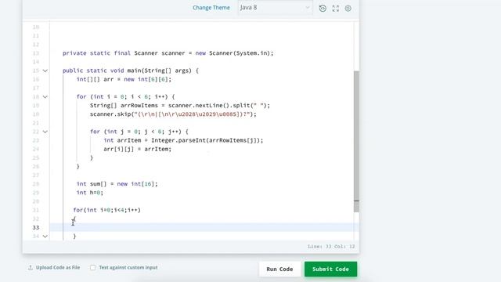Click the 'String[] arrRowItems' line
The image size is (501, 282).
pos(180,106)
